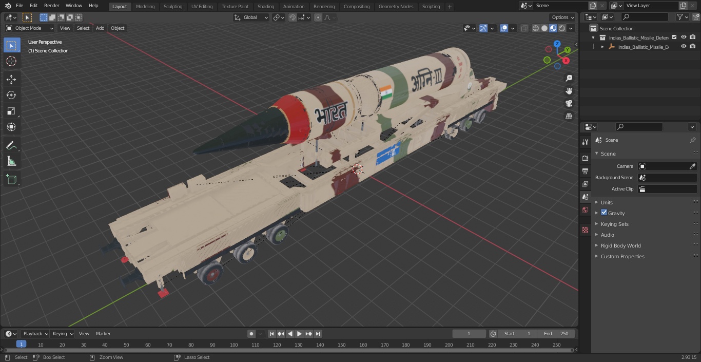Open the Marker menu in timeline

tap(103, 334)
